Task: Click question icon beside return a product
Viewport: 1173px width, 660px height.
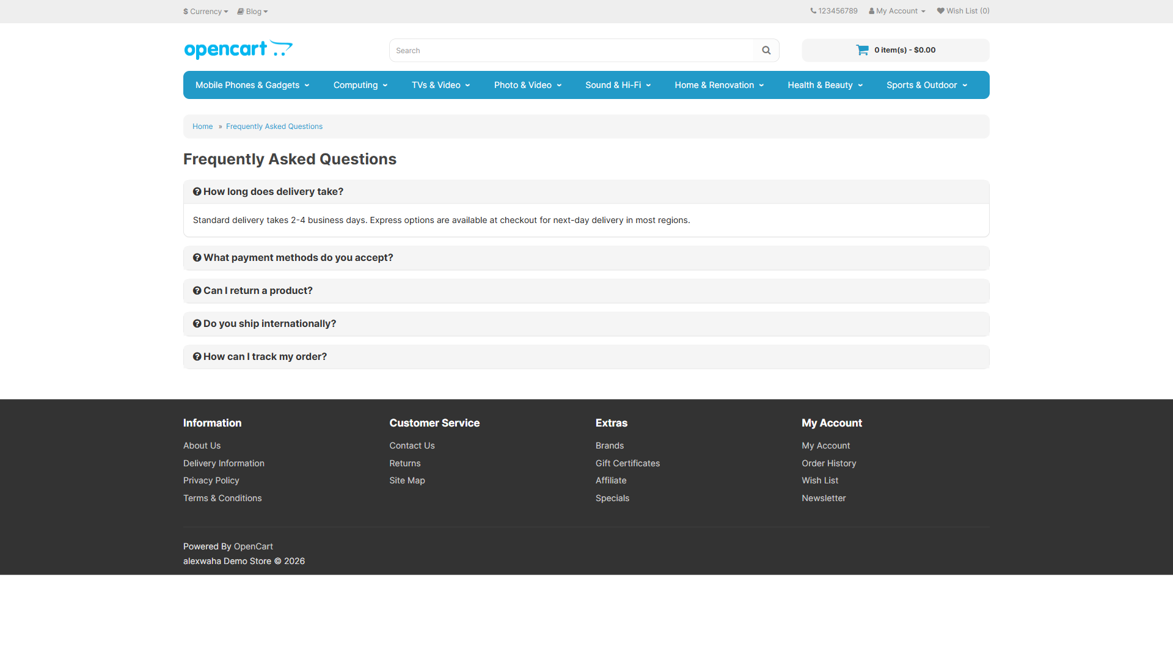Action: (x=197, y=290)
